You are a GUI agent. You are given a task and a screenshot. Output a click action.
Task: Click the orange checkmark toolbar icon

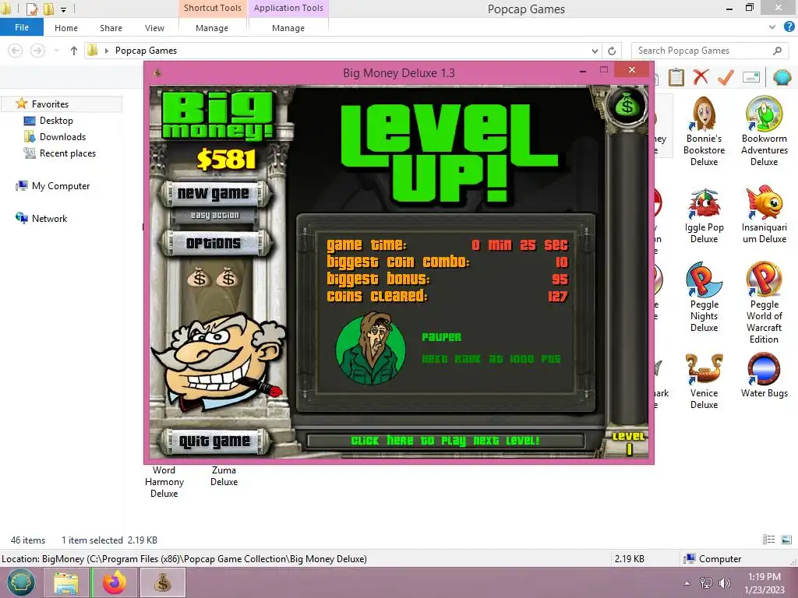point(726,77)
